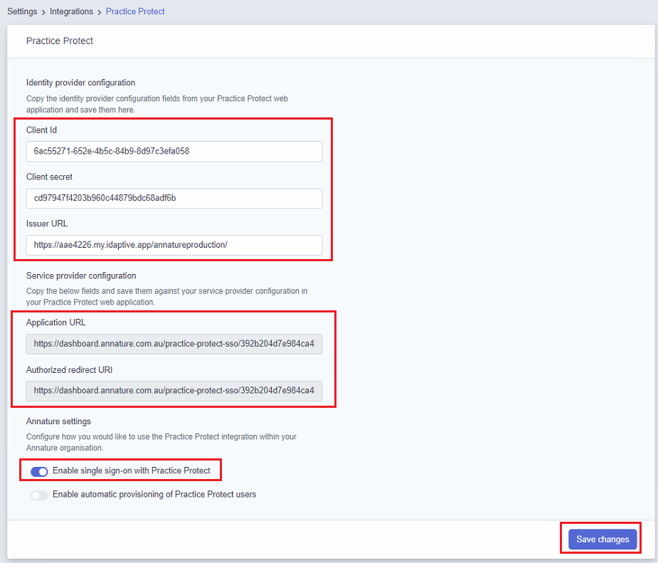Image resolution: width=658 pixels, height=563 pixels.
Task: Click the Annature settings heading
Action: (x=58, y=421)
